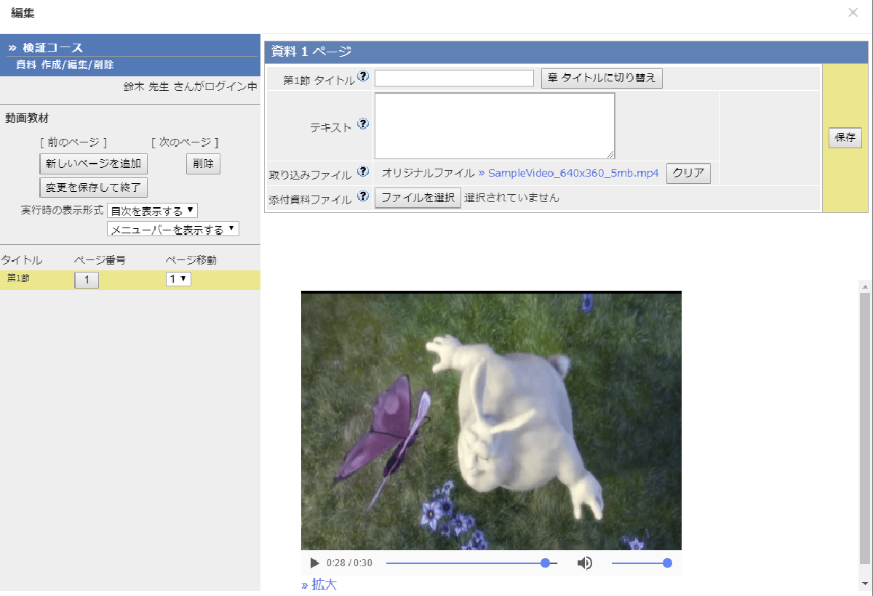Mute the video using speaker icon
The height and width of the screenshot is (596, 873).
[x=584, y=563]
